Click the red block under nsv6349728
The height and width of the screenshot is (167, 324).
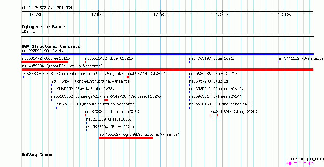point(106,100)
